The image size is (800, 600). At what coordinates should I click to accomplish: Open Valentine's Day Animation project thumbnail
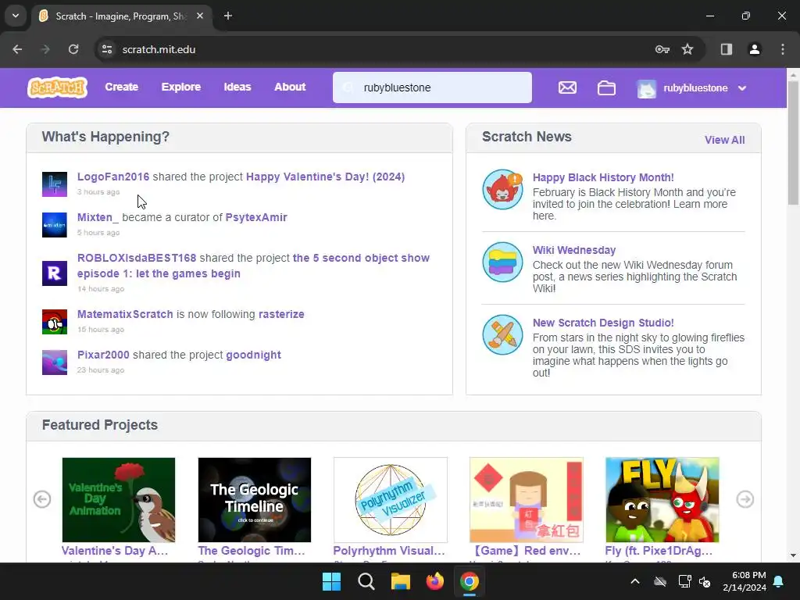point(119,499)
